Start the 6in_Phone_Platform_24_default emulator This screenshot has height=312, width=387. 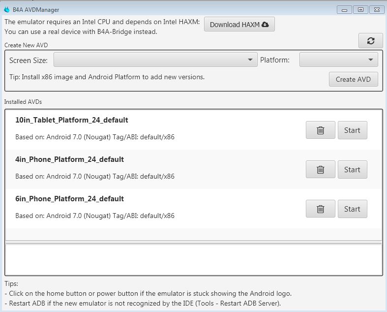pos(352,209)
